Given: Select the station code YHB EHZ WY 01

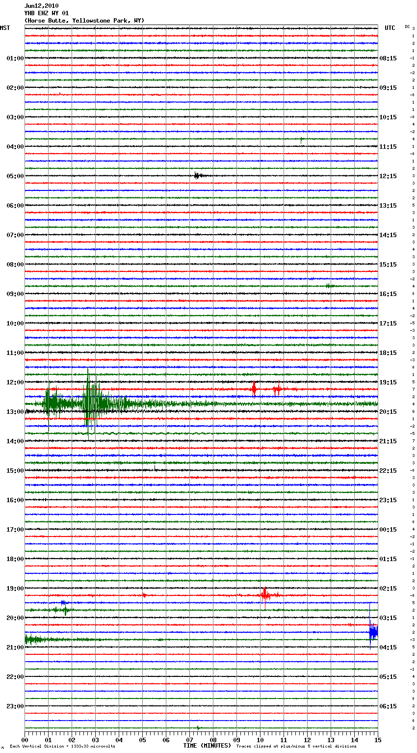Looking at the screenshot, I should pos(47,13).
